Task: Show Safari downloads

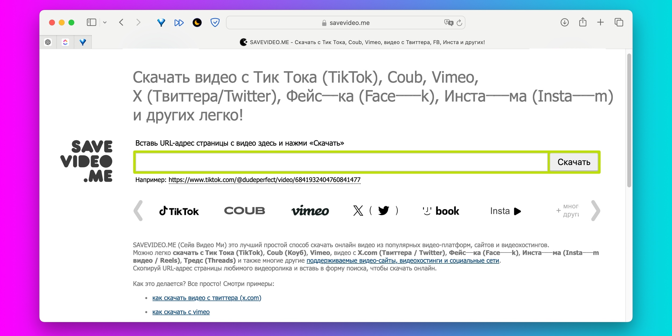Action: tap(564, 22)
